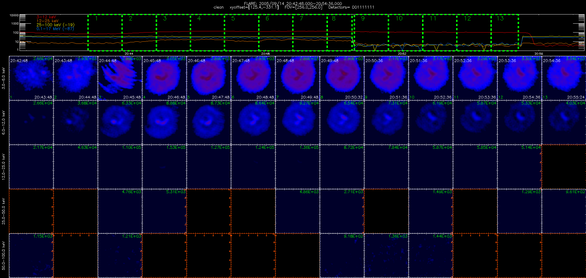Click the '25-100 keV (-19)' legend entry
This screenshot has width=586, height=278.
pos(55,25)
